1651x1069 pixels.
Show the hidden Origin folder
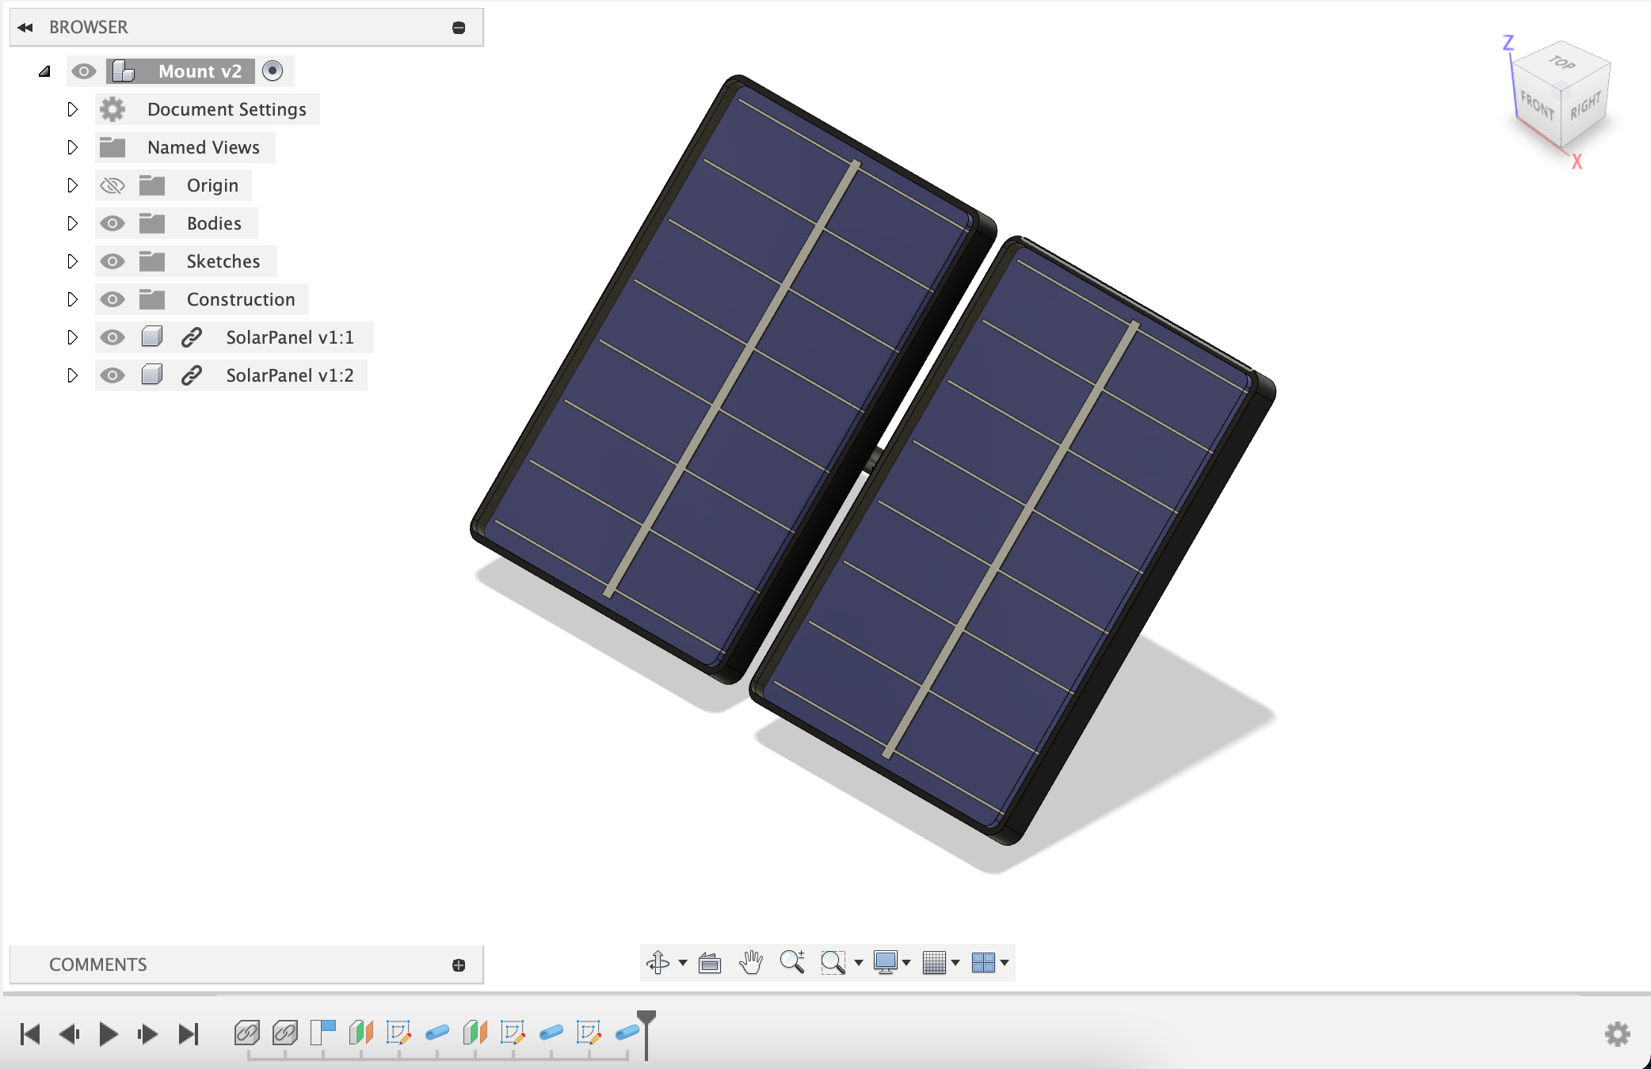(x=112, y=185)
